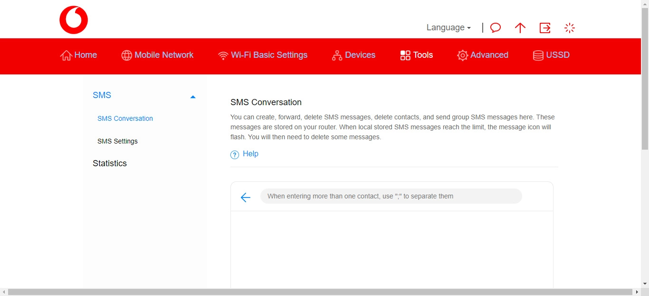This screenshot has width=649, height=296.
Task: Open the Language dropdown
Action: [x=447, y=27]
